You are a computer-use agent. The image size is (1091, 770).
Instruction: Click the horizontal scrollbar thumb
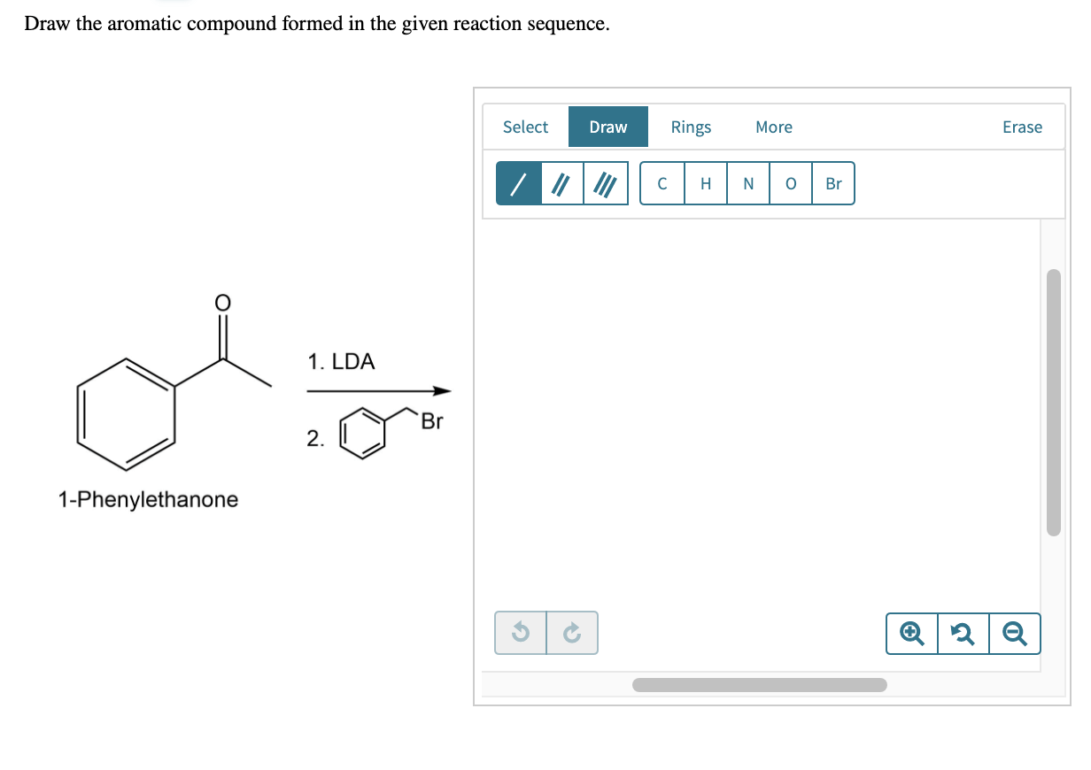760,685
